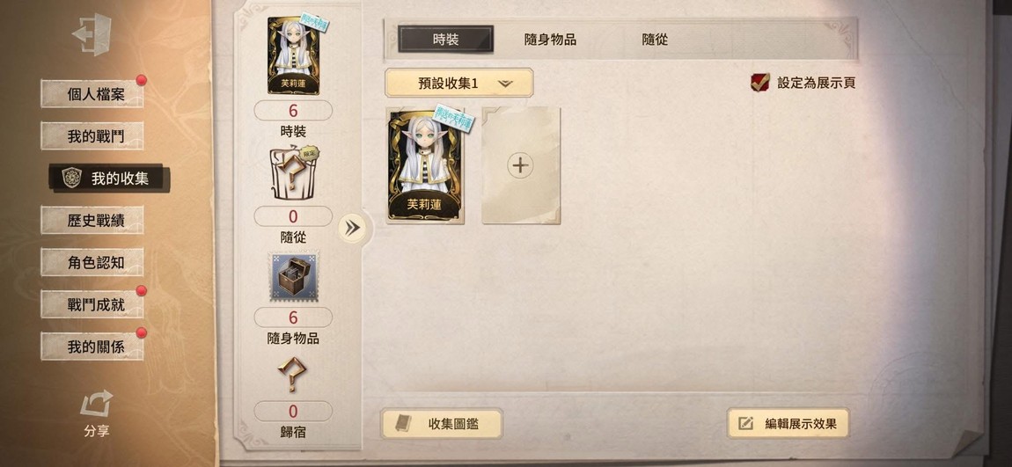1012x467 pixels.
Task: Select the 芙莉蓮 costume card in collection grid
Action: [425, 165]
